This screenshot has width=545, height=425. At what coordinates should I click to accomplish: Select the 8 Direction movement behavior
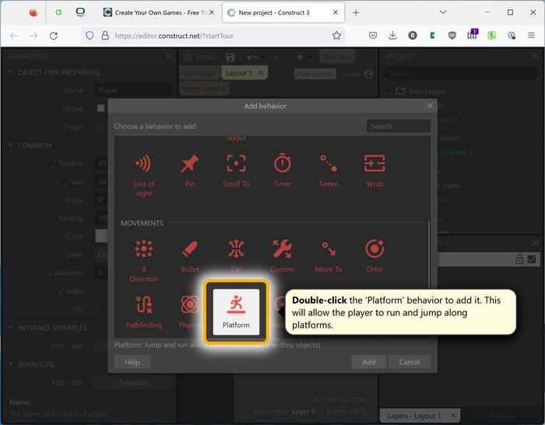[143, 261]
